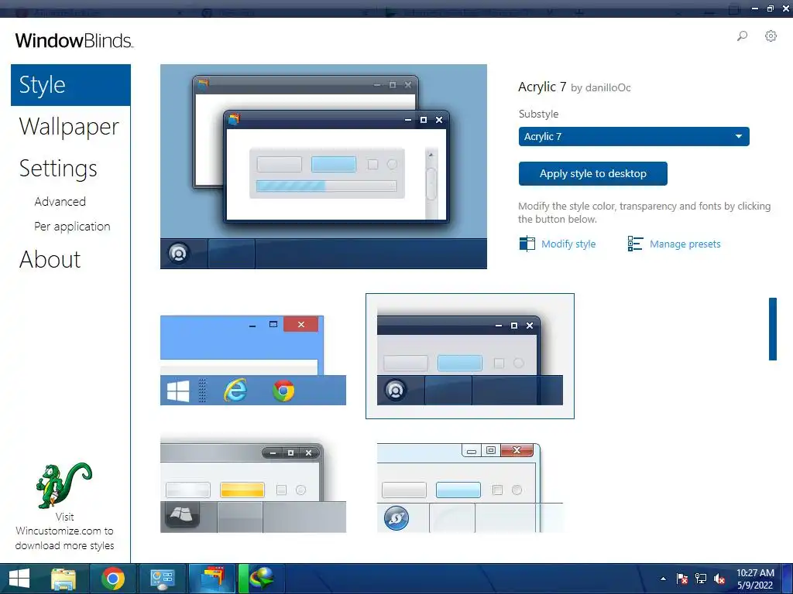Click the muted volume tray icon
Screen dimensions: 793x594
pyautogui.click(x=719, y=579)
